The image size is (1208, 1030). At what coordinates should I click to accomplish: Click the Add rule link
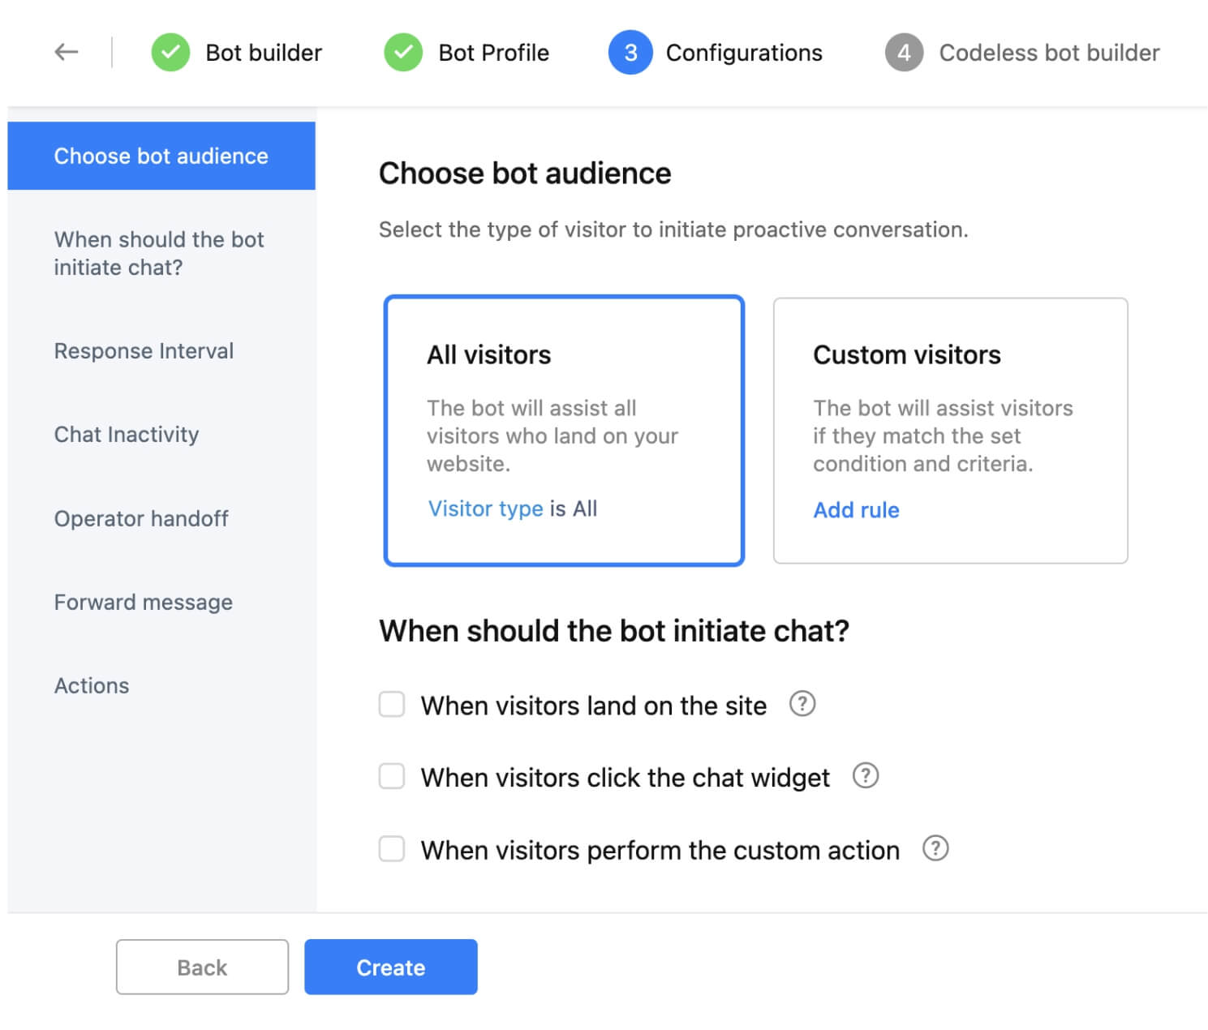click(856, 510)
